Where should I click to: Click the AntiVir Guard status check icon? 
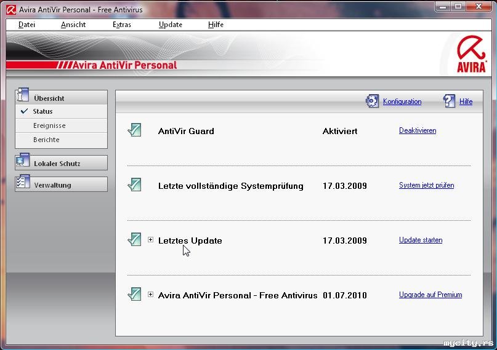(x=134, y=130)
